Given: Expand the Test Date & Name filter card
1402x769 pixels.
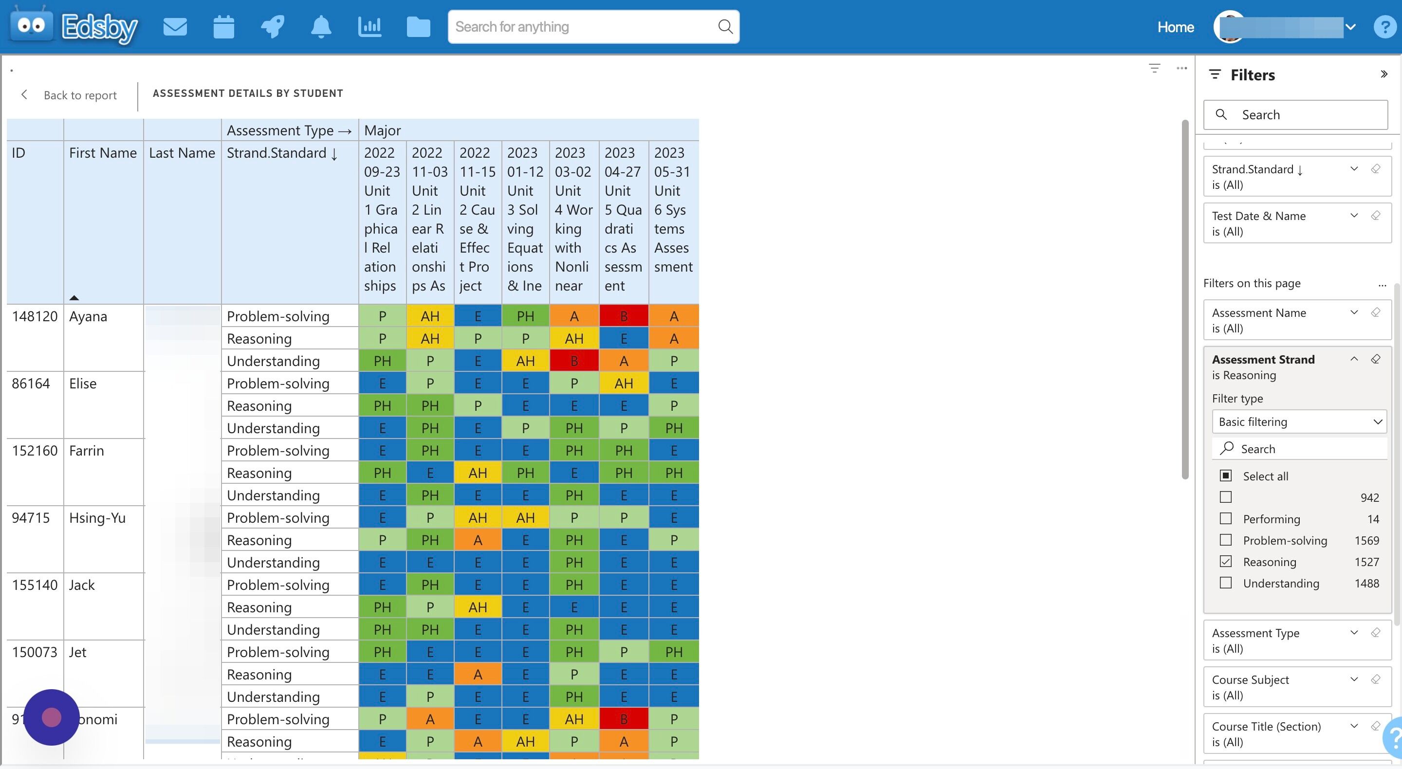Looking at the screenshot, I should pos(1354,216).
